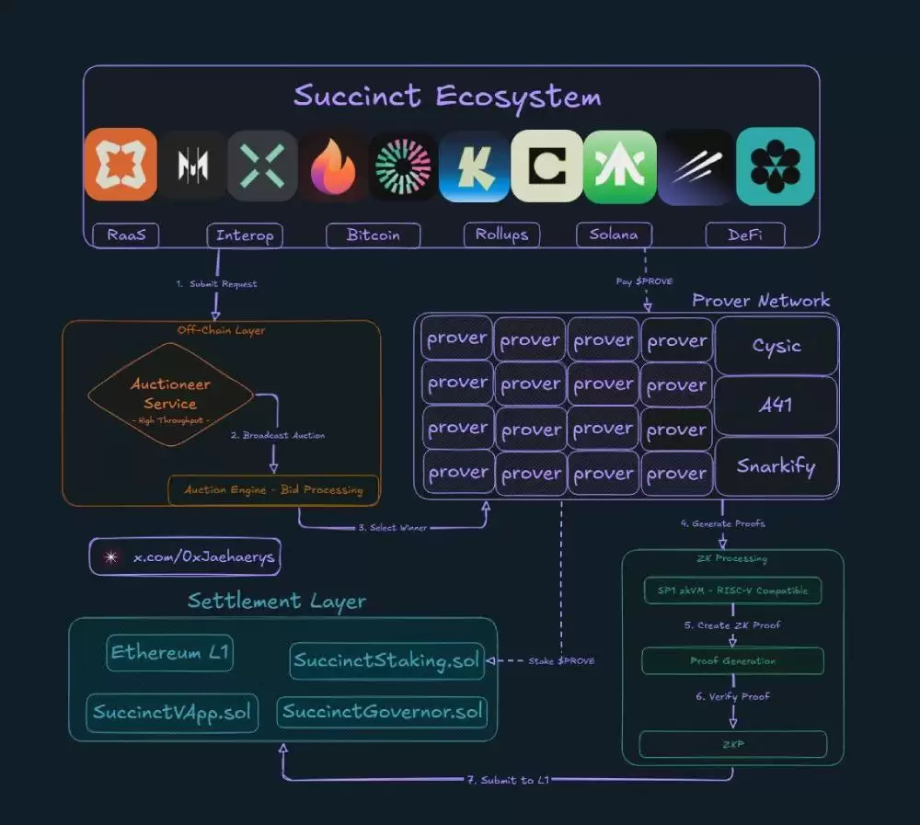This screenshot has height=825, width=920.
Task: Open the teal icon with black flower
Action: coord(776,166)
